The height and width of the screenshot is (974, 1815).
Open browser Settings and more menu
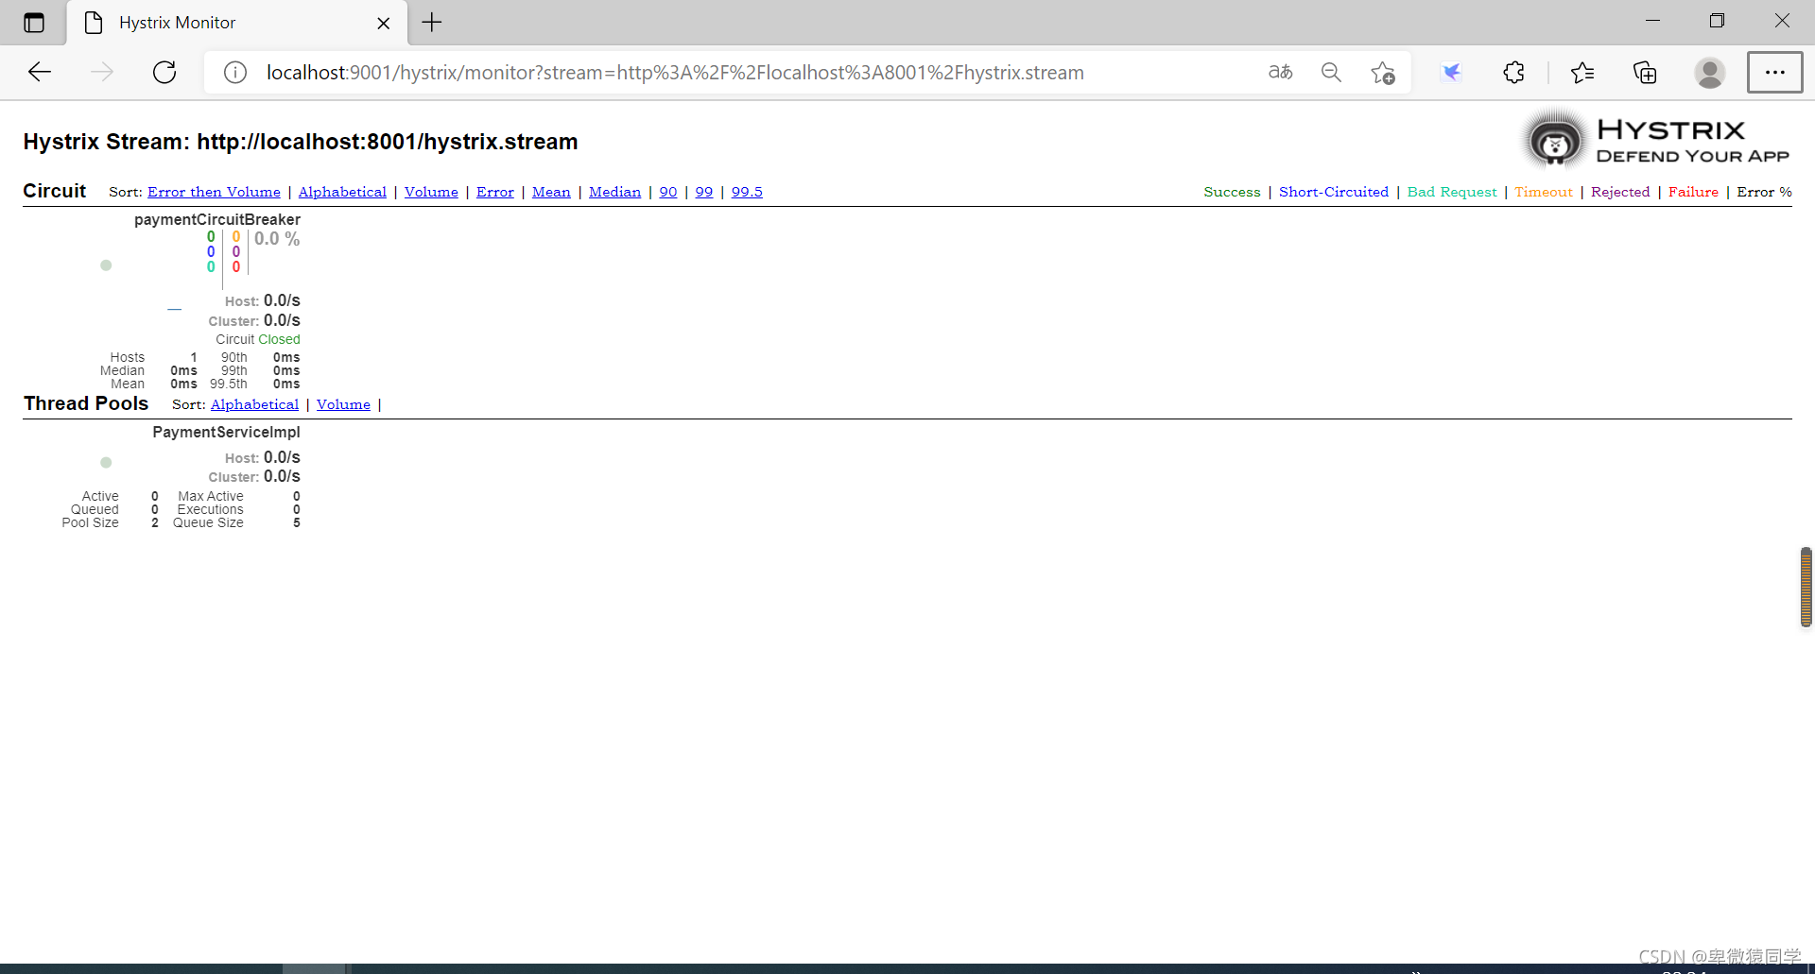pyautogui.click(x=1774, y=72)
